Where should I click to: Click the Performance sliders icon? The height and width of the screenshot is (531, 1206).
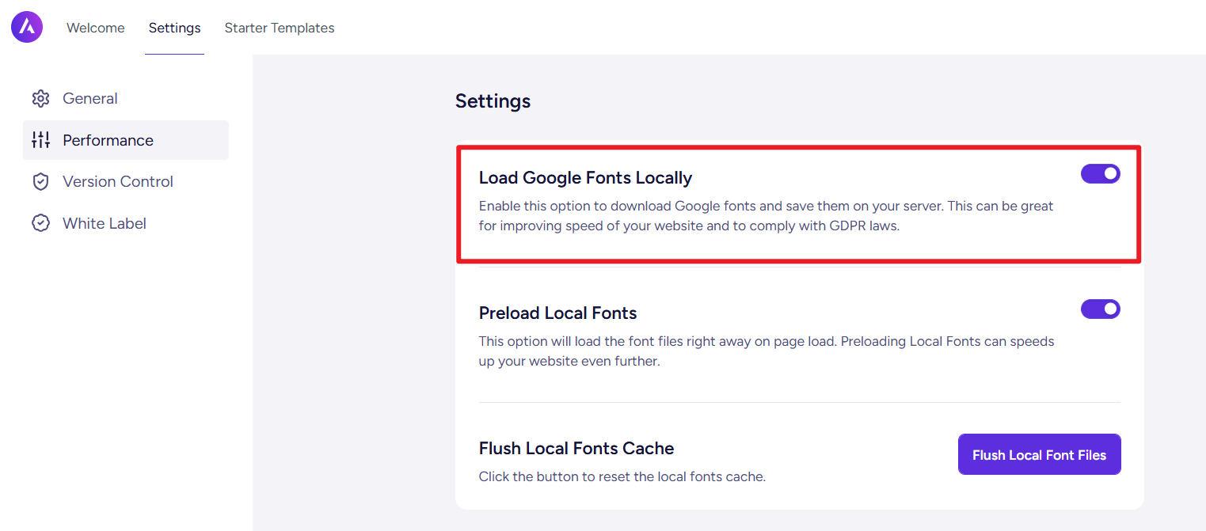(x=40, y=140)
